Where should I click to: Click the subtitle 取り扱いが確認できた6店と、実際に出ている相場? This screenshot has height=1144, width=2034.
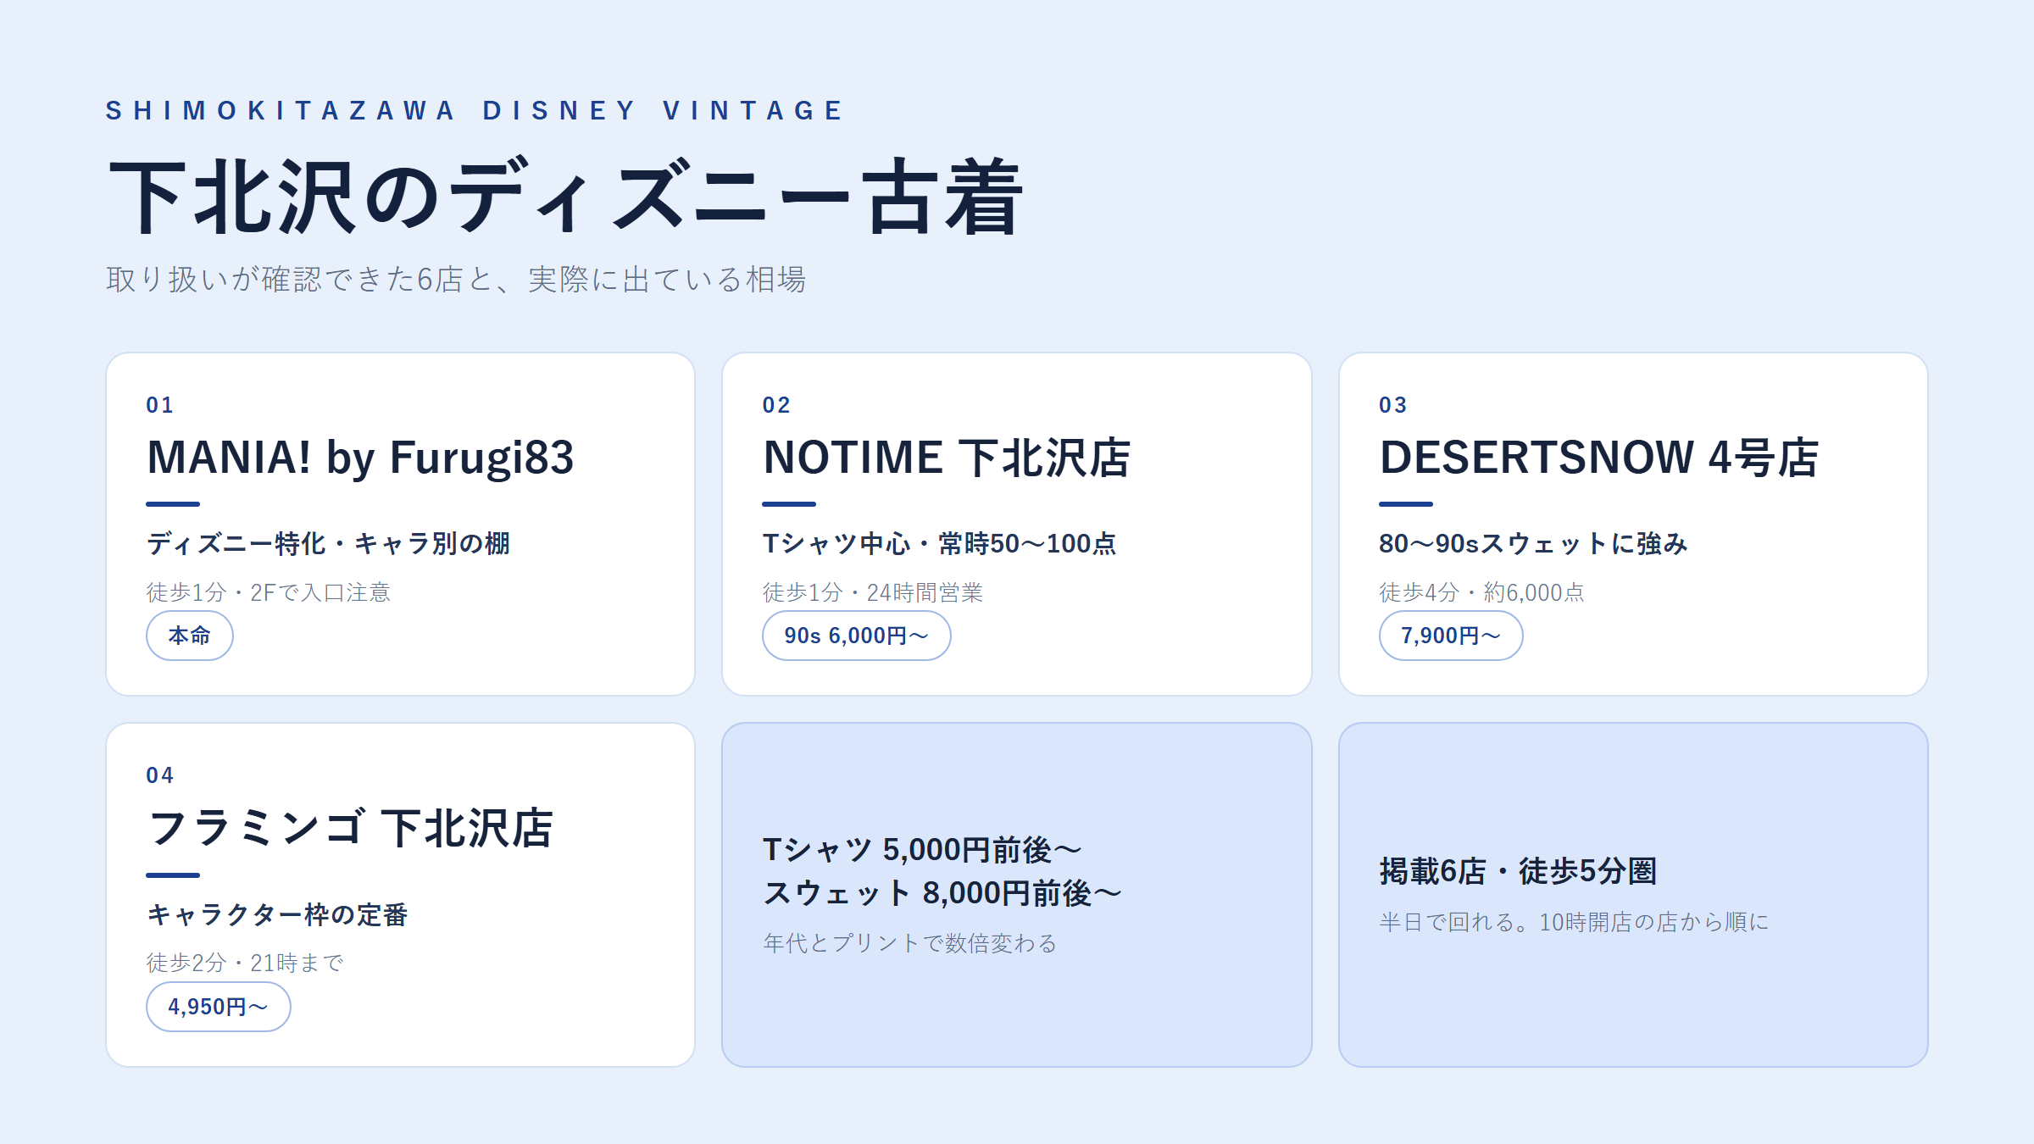tap(456, 279)
